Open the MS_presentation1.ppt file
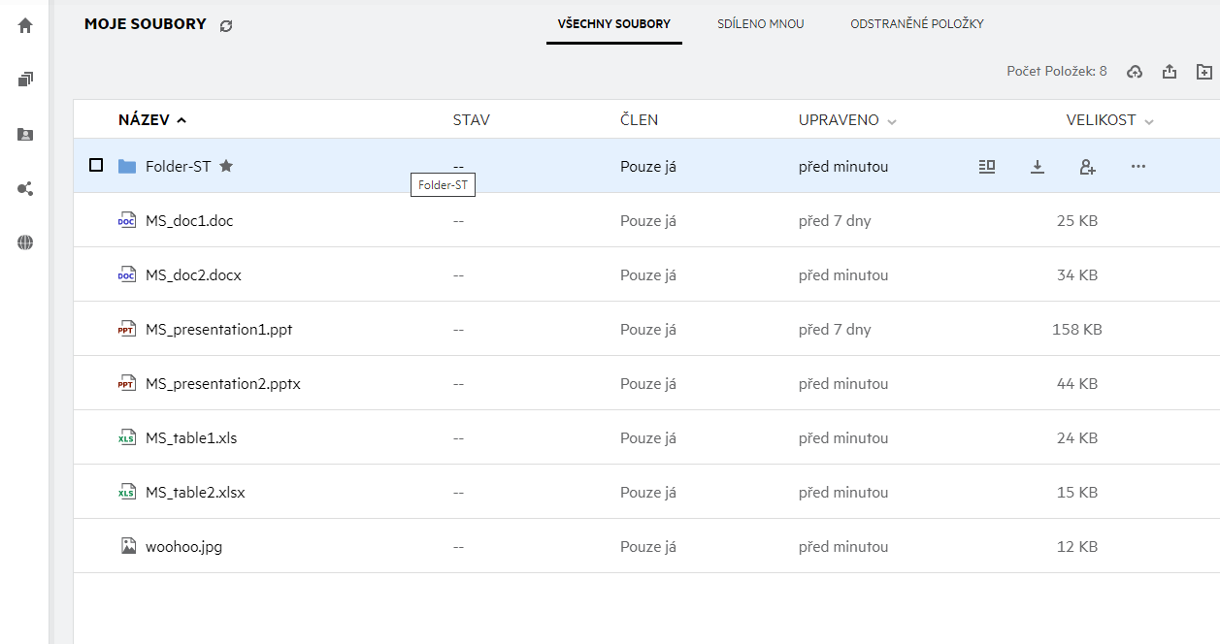 pyautogui.click(x=218, y=329)
